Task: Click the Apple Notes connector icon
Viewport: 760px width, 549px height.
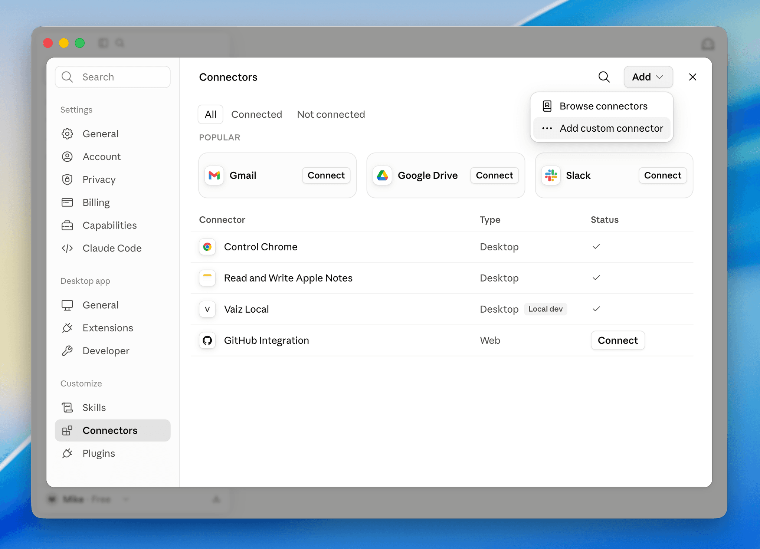Action: click(207, 278)
